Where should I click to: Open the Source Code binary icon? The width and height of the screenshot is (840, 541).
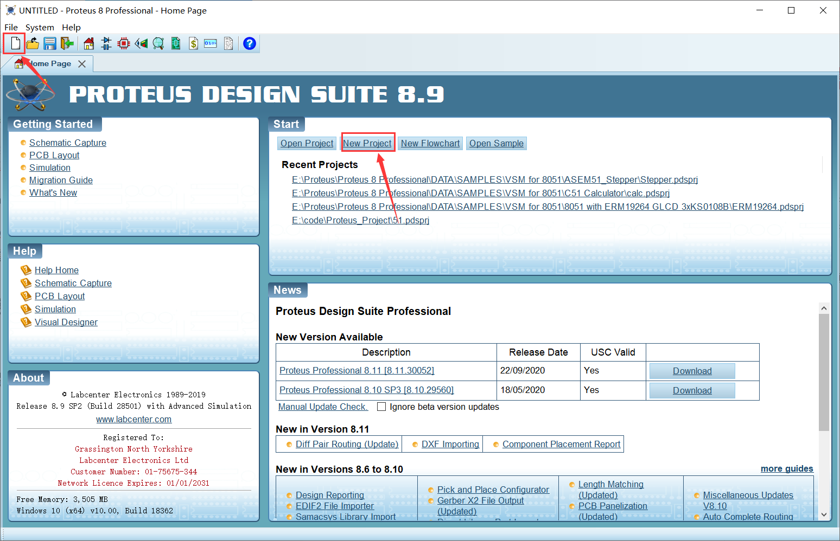point(211,43)
